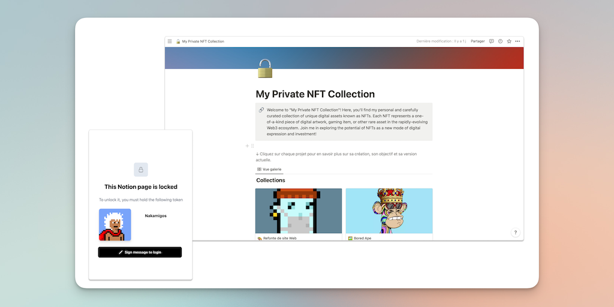
Task: Click the Dernière modification timestamp text
Action: pyautogui.click(x=441, y=41)
